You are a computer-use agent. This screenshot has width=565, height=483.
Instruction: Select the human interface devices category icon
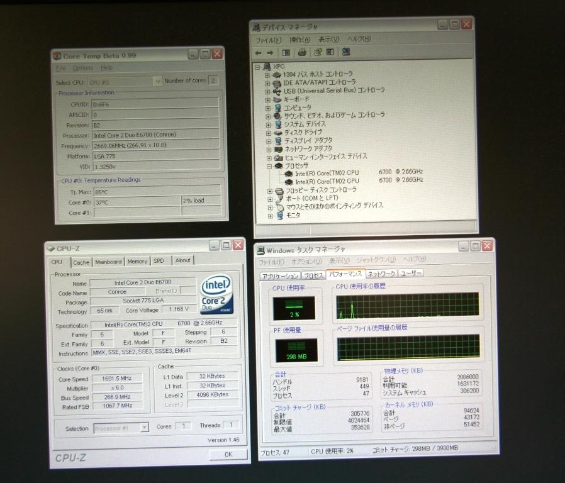(279, 158)
